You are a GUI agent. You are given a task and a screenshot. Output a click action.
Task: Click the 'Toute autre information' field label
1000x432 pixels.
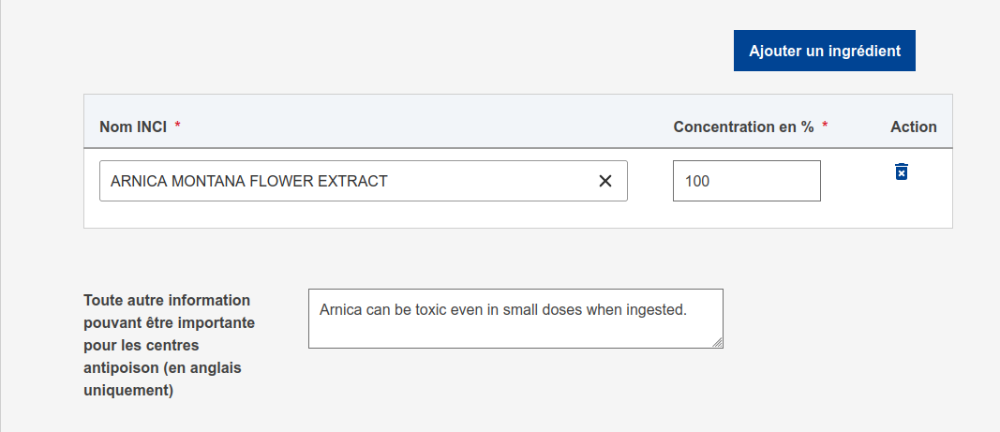click(x=167, y=301)
